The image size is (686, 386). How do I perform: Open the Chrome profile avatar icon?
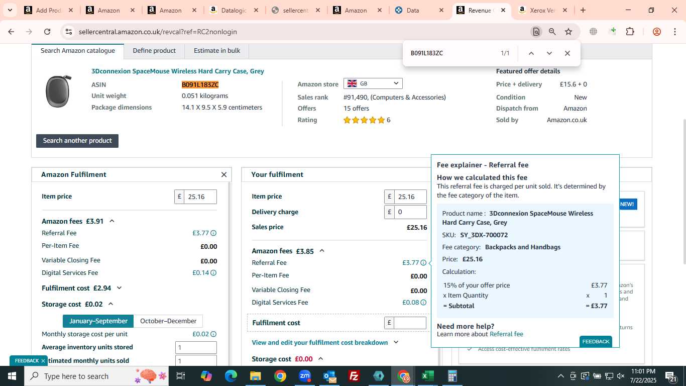tap(657, 32)
